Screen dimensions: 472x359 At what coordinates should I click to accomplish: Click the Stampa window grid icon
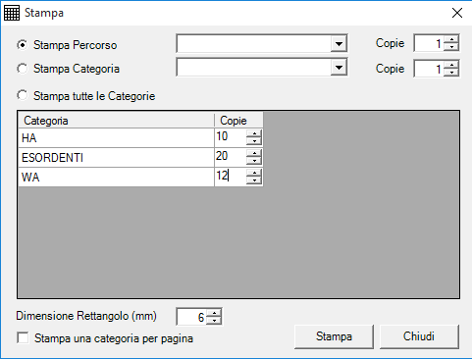coord(12,13)
